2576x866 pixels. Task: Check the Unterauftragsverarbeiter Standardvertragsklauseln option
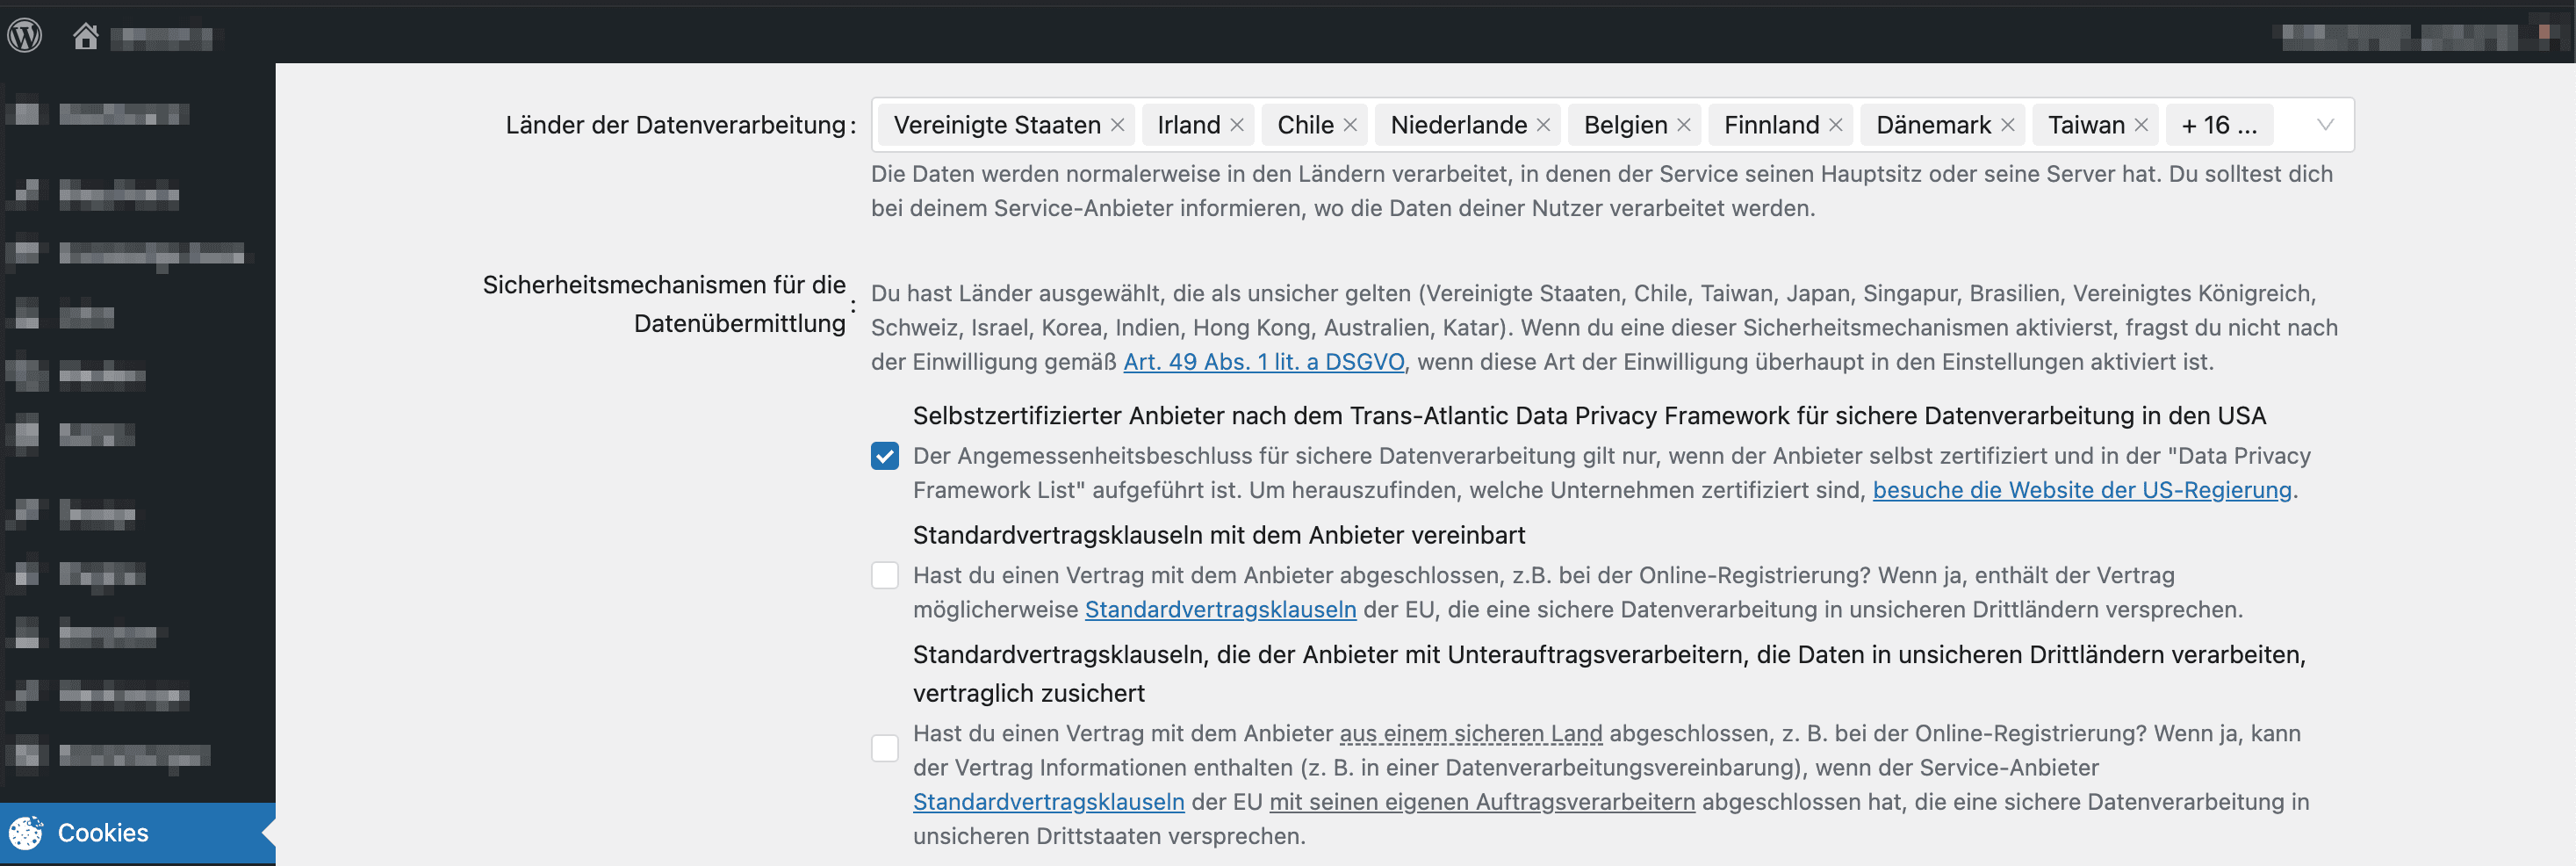pyautogui.click(x=884, y=748)
